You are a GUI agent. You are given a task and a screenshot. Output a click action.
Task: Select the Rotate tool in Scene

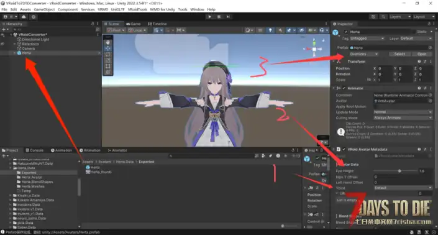click(x=108, y=55)
